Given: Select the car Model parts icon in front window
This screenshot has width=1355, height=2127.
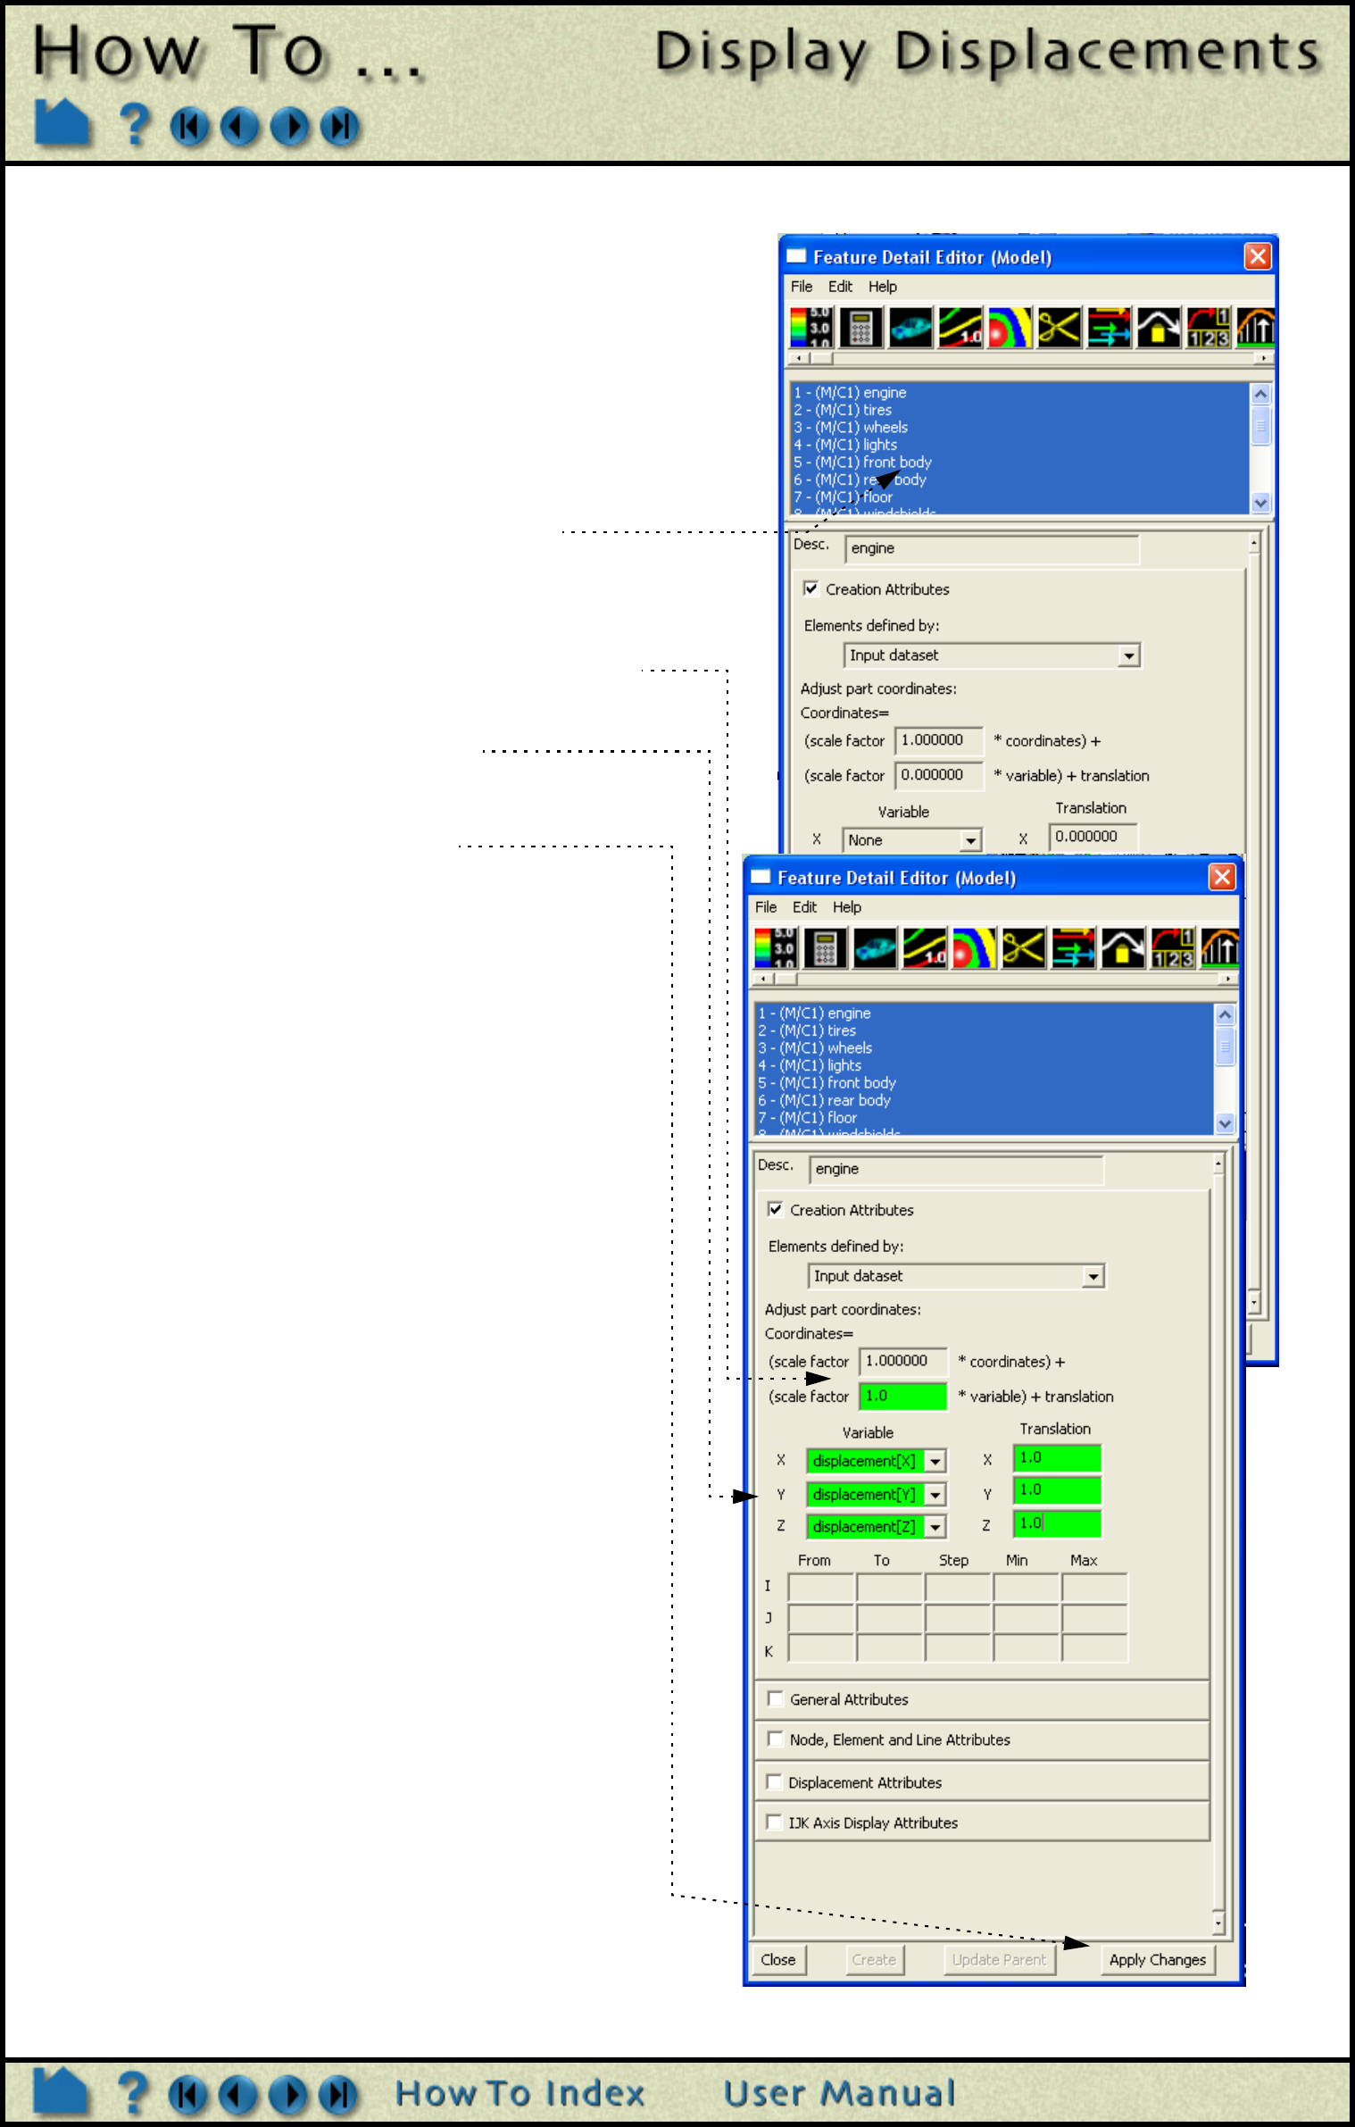Looking at the screenshot, I should [876, 947].
